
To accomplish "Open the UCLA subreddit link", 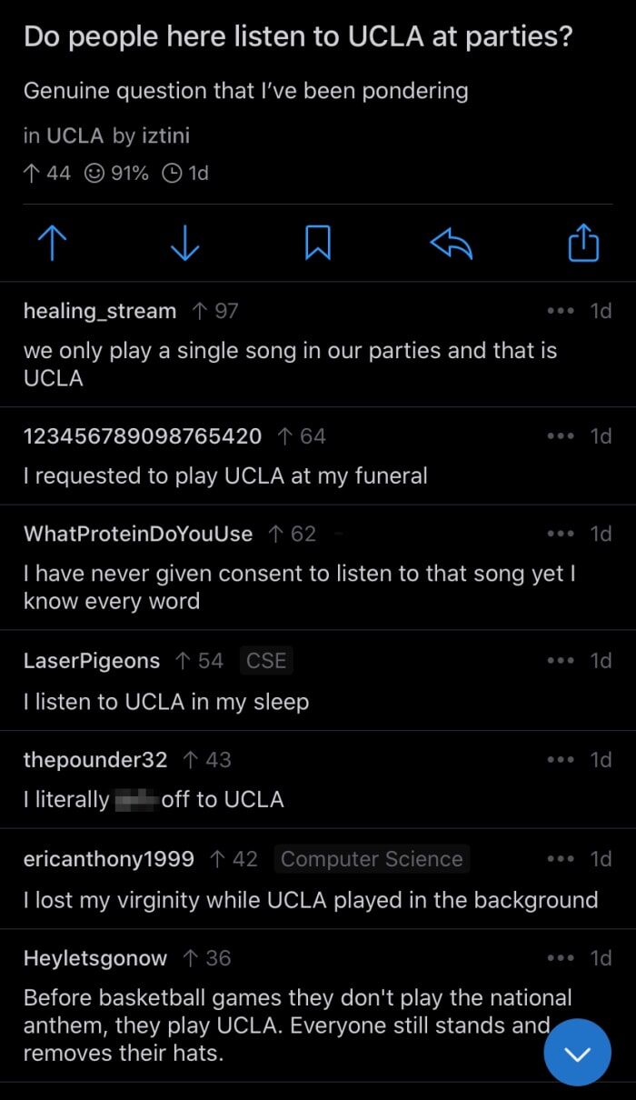I will point(75,136).
